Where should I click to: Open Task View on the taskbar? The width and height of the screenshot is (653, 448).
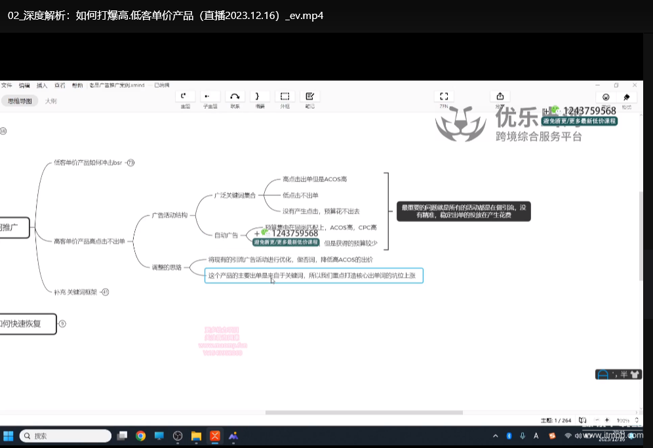(x=122, y=436)
